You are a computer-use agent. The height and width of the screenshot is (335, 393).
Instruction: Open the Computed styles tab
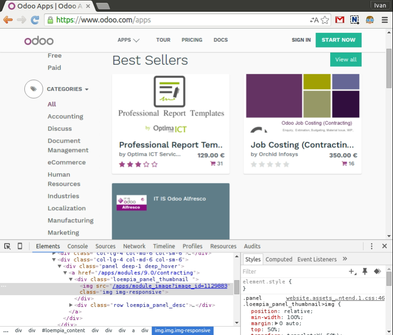(279, 259)
